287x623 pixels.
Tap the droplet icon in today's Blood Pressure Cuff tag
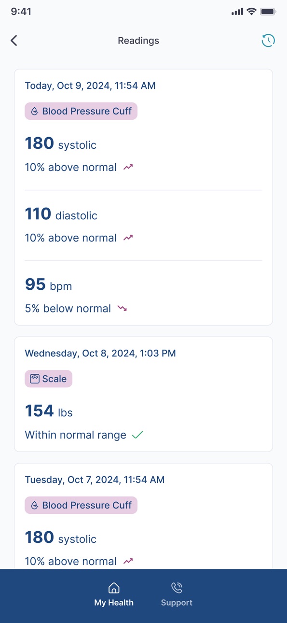pyautogui.click(x=35, y=111)
